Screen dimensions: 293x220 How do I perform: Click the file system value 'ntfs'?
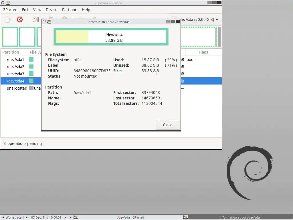click(x=77, y=60)
